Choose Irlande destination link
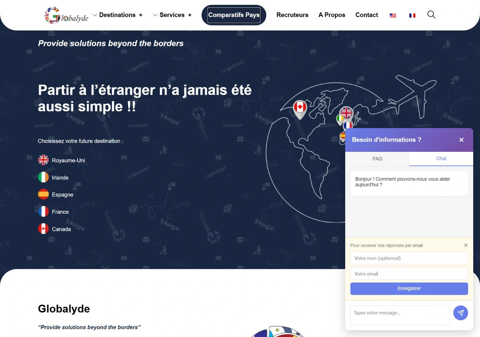 60,178
